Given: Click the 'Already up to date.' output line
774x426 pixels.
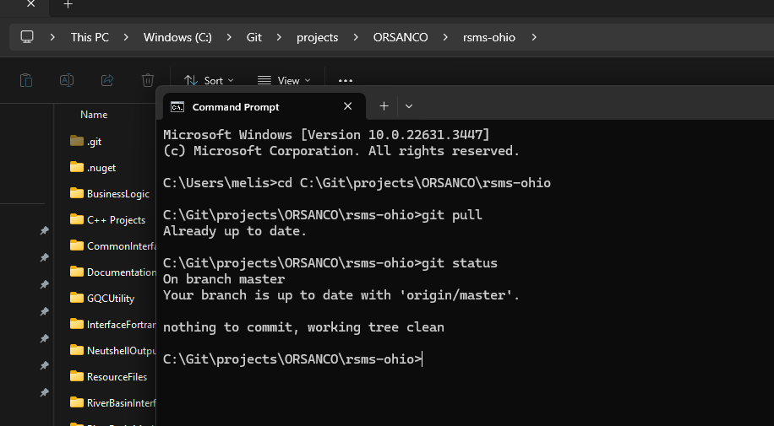Looking at the screenshot, I should [x=235, y=231].
